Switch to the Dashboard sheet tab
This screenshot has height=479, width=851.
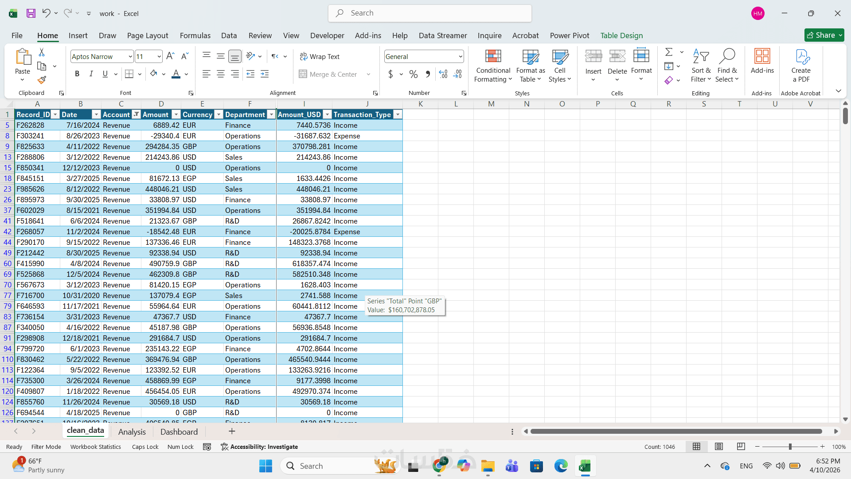179,432
